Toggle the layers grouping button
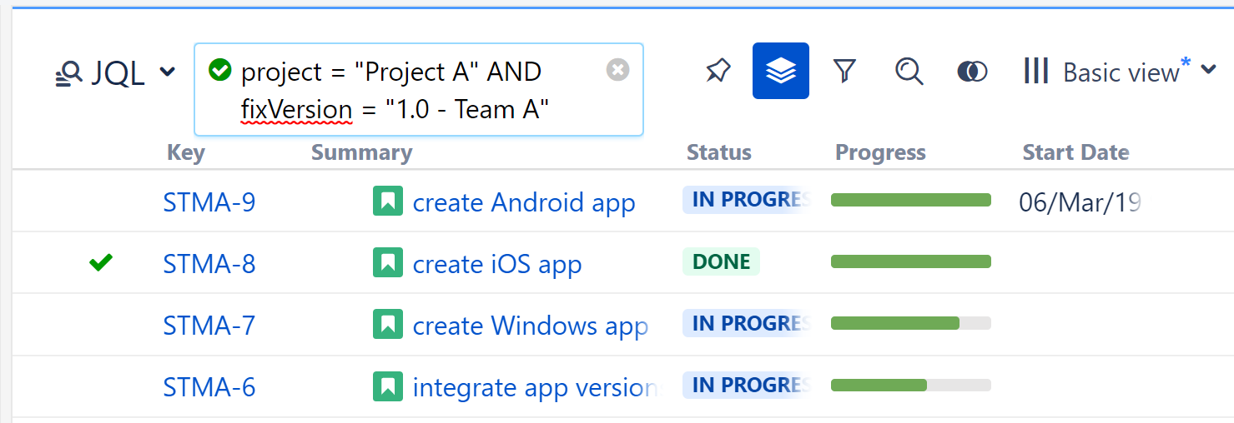 (780, 72)
